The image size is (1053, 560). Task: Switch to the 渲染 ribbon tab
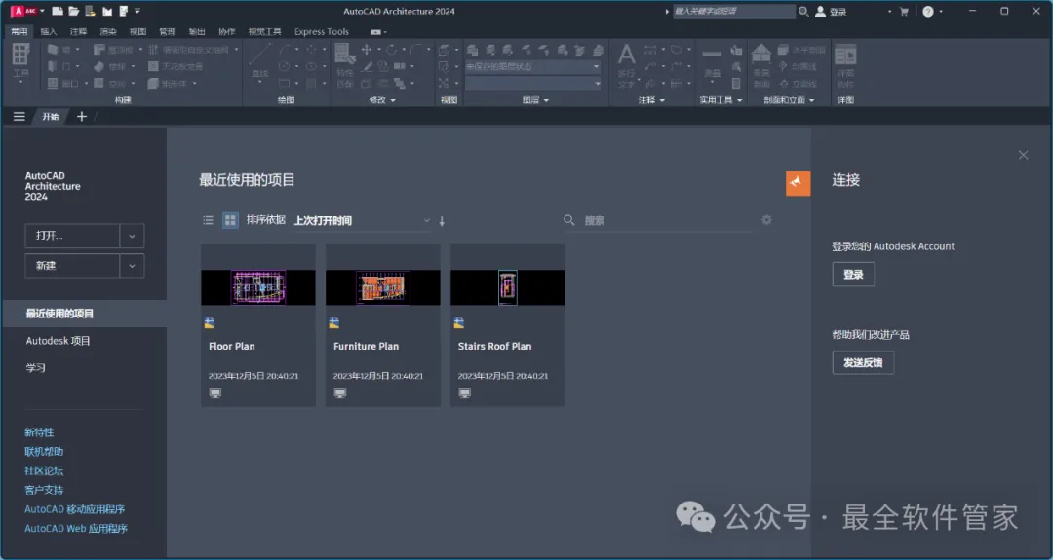click(108, 31)
